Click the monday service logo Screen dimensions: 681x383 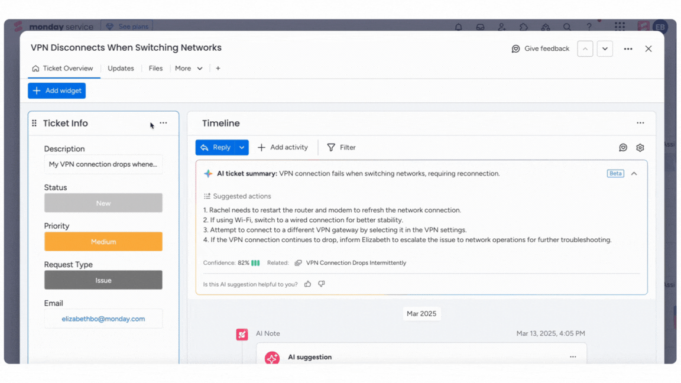coord(53,27)
